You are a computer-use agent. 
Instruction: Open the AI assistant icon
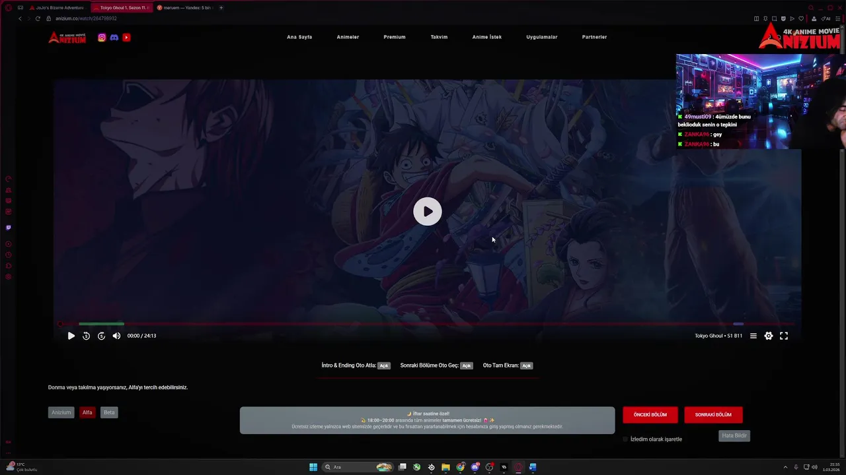click(826, 18)
